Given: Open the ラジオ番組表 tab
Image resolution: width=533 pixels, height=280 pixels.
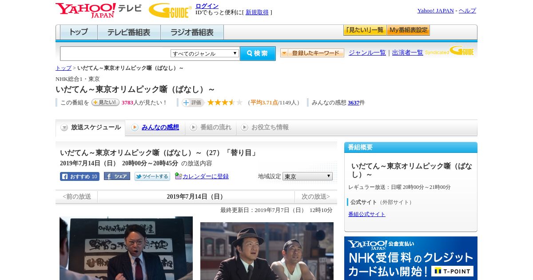Looking at the screenshot, I should pyautogui.click(x=192, y=32).
